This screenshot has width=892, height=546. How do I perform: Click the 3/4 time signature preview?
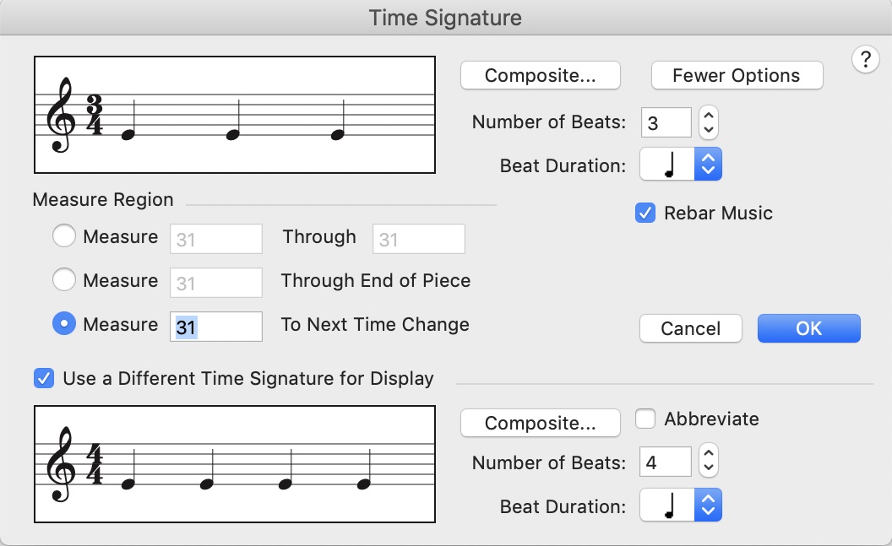(235, 115)
